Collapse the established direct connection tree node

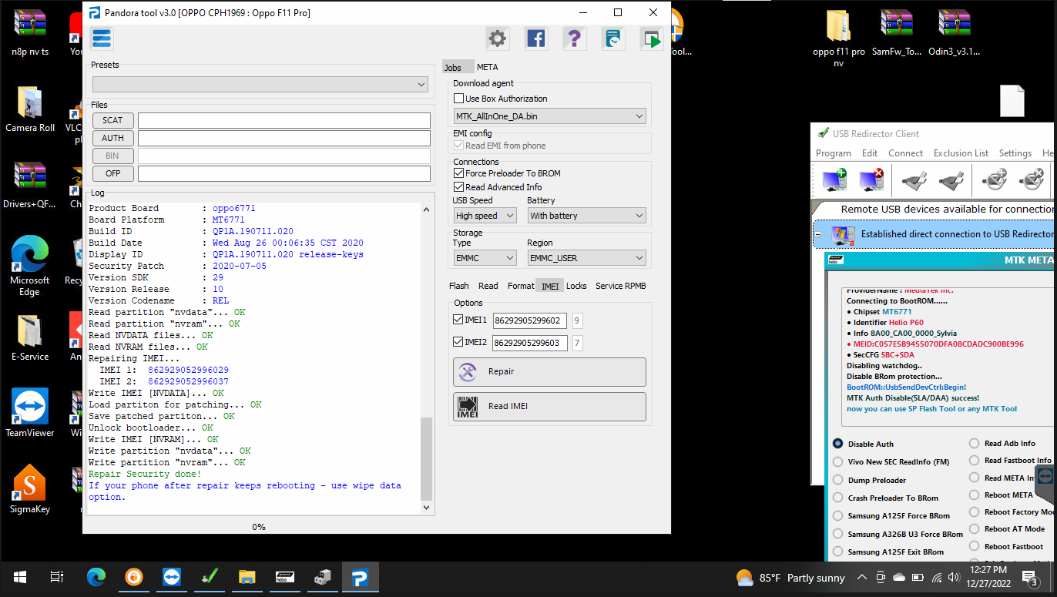pos(817,234)
